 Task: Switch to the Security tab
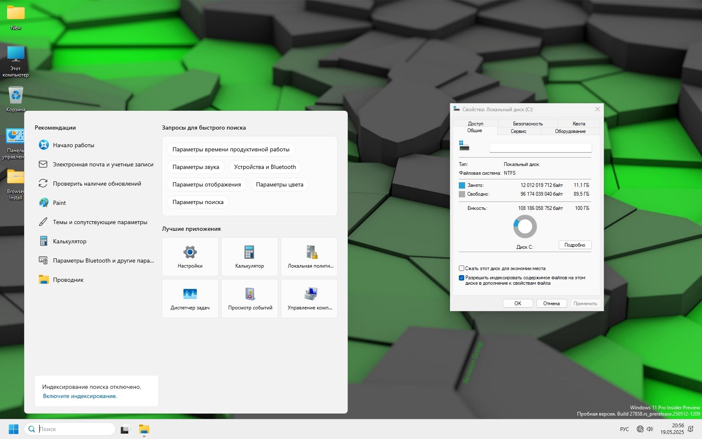click(528, 124)
